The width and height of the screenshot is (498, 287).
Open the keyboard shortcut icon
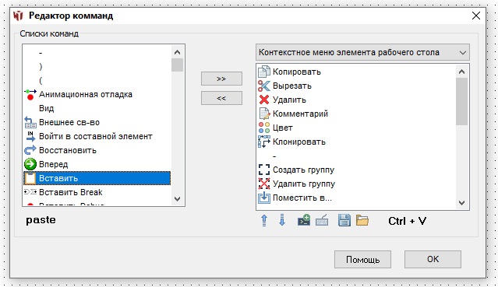click(322, 220)
